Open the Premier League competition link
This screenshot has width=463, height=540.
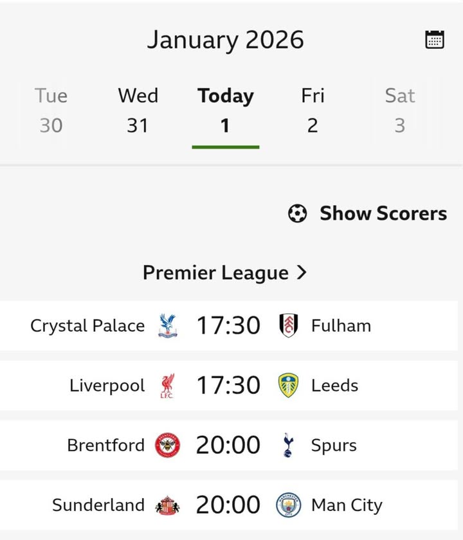coord(215,273)
